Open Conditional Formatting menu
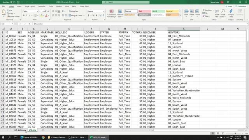Image resolution: width=249 pixels, height=140 pixels. pyautogui.click(x=112, y=14)
